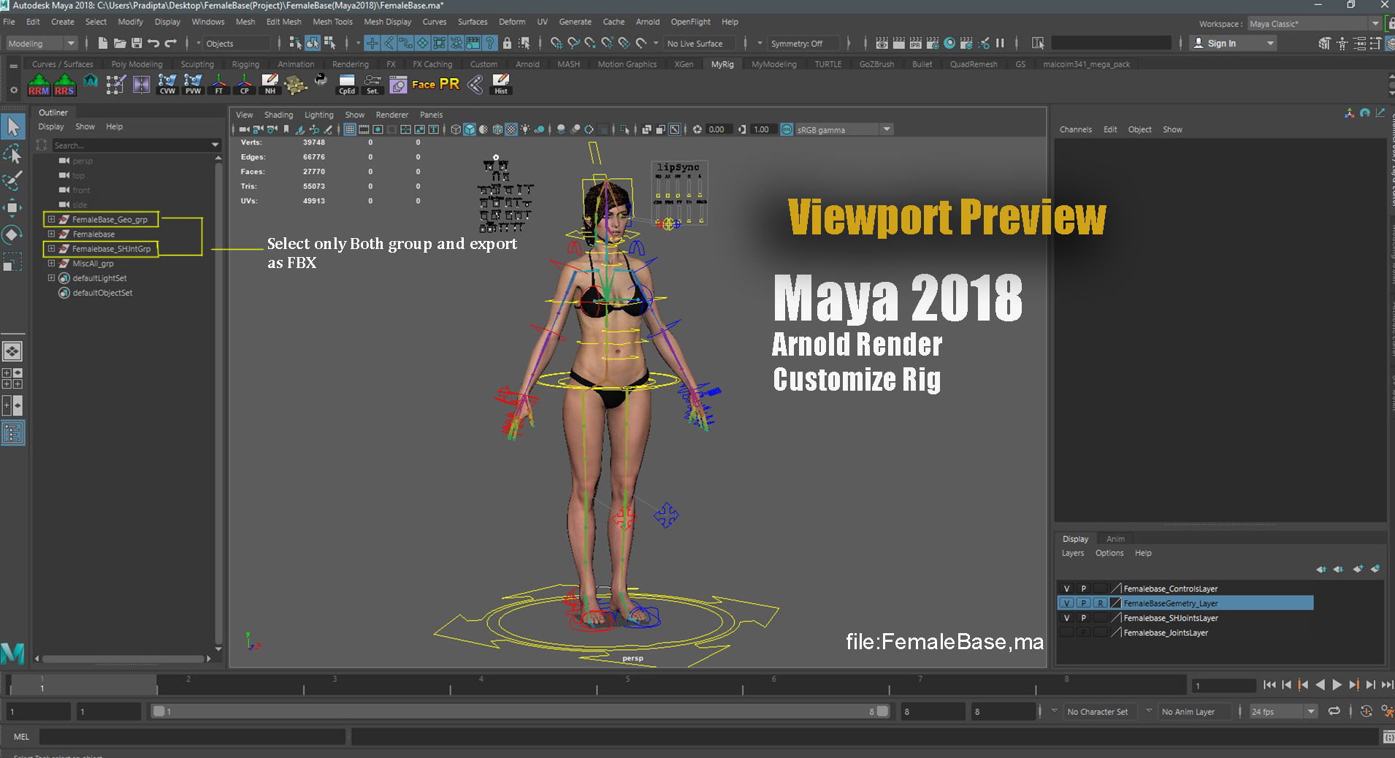Click the Set. key shelf icon
Image resolution: width=1395 pixels, height=758 pixels.
[x=372, y=85]
